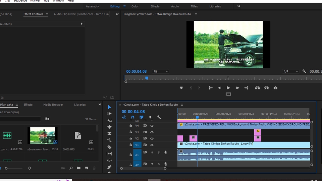The height and width of the screenshot is (181, 322).
Task: Open Timeline display settings wrench
Action: pyautogui.click(x=159, y=117)
